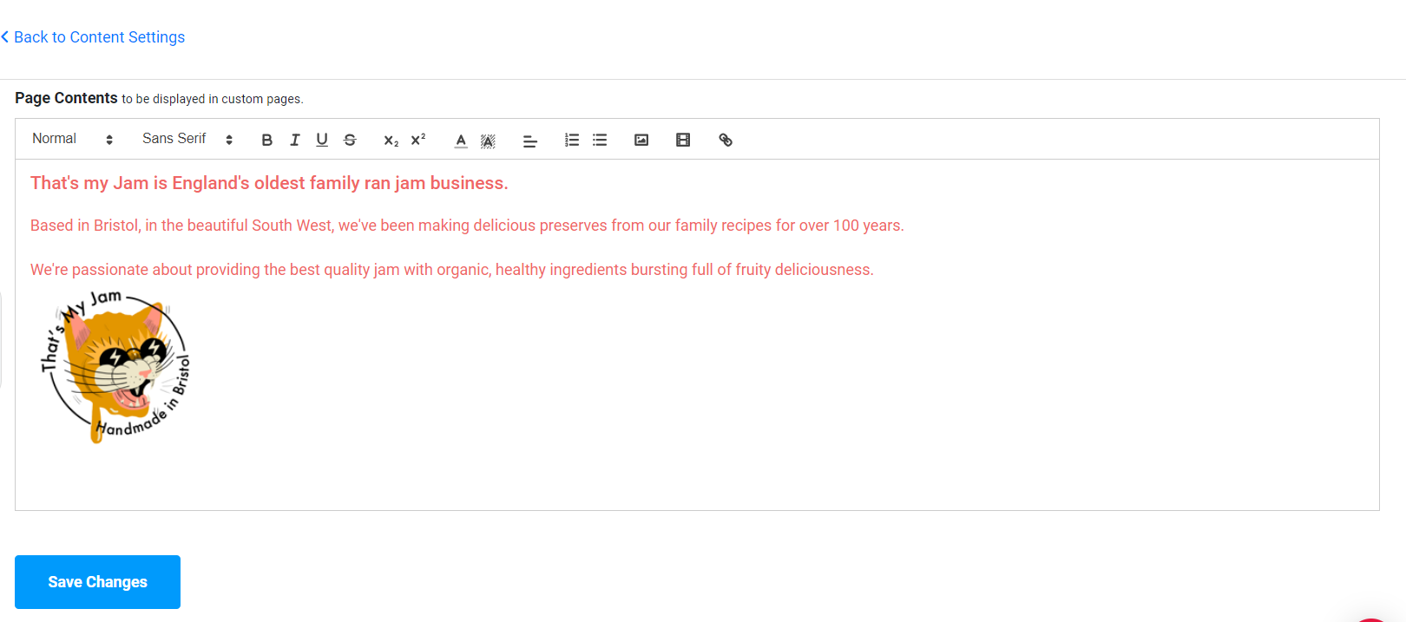
Task: Click paragraph starting 'Based in Bristol'
Action: pyautogui.click(x=467, y=226)
